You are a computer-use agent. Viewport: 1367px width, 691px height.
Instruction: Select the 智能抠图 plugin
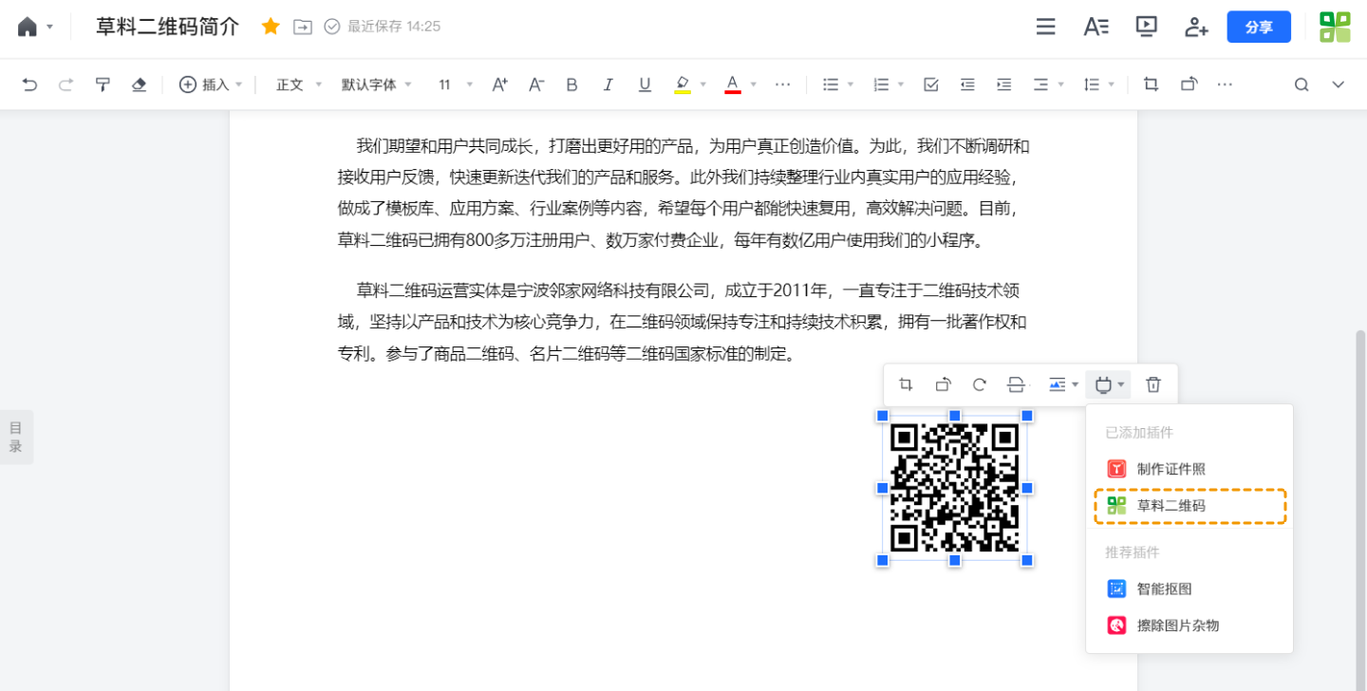click(x=1189, y=588)
